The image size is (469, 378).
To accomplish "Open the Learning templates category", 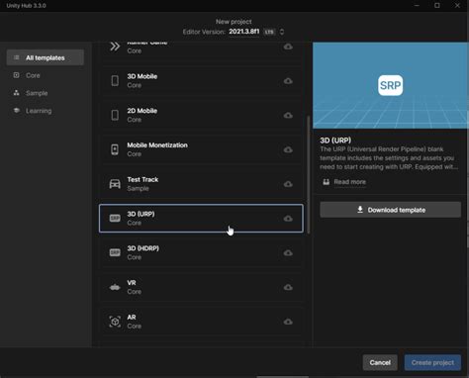I will point(39,111).
